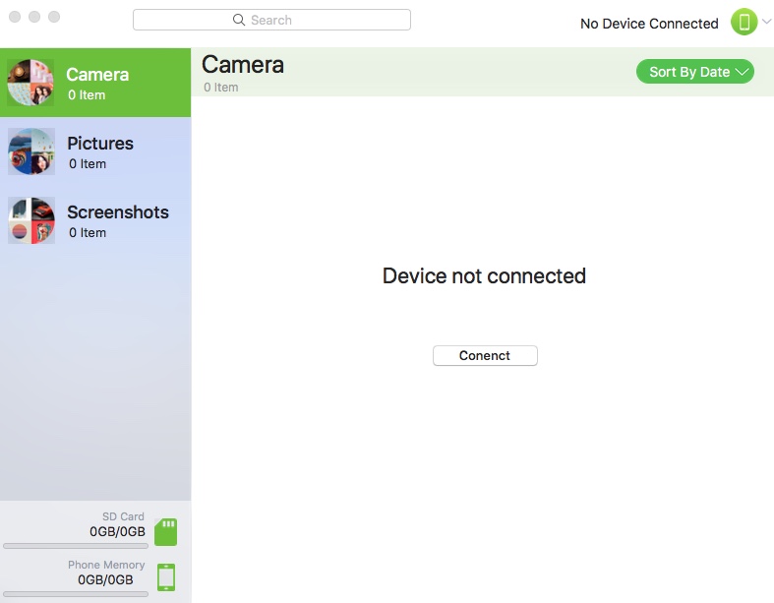774x603 pixels.
Task: Click the green SD card icon
Action: point(166,532)
